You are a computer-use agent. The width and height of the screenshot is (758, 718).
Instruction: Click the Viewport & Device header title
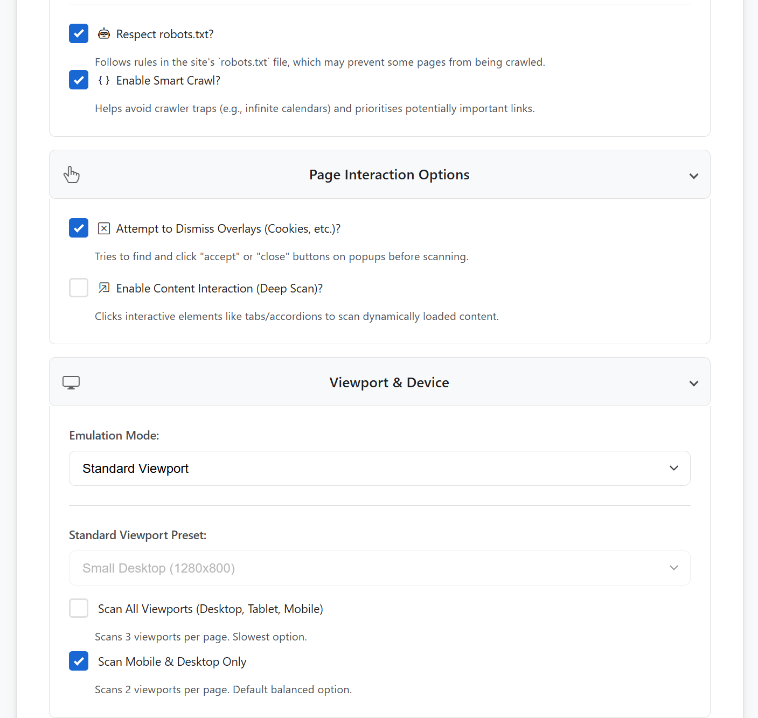(389, 382)
